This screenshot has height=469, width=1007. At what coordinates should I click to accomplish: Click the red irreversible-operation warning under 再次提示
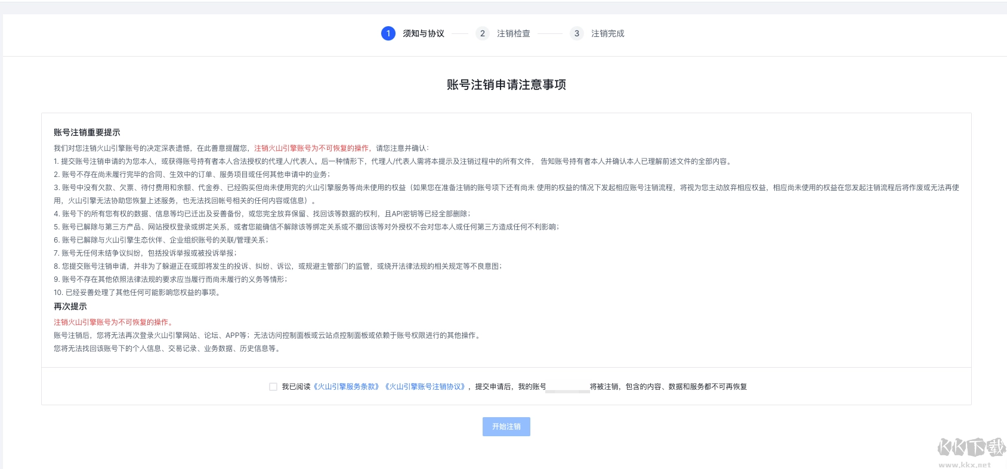113,322
